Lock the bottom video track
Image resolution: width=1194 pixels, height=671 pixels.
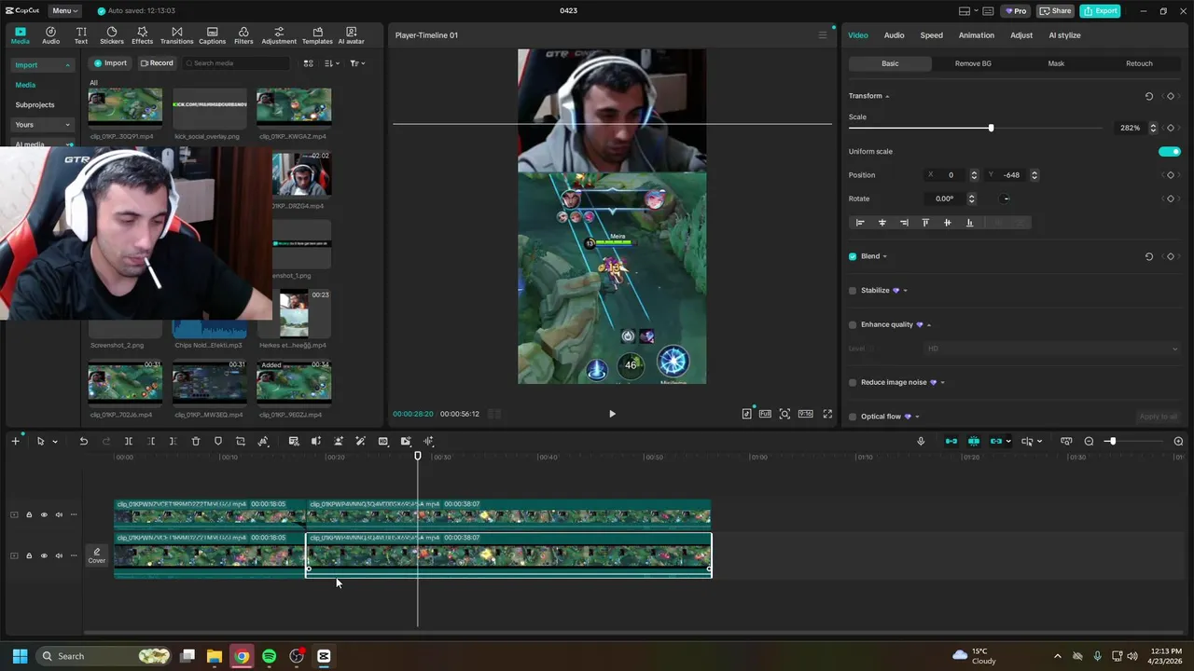pos(29,555)
